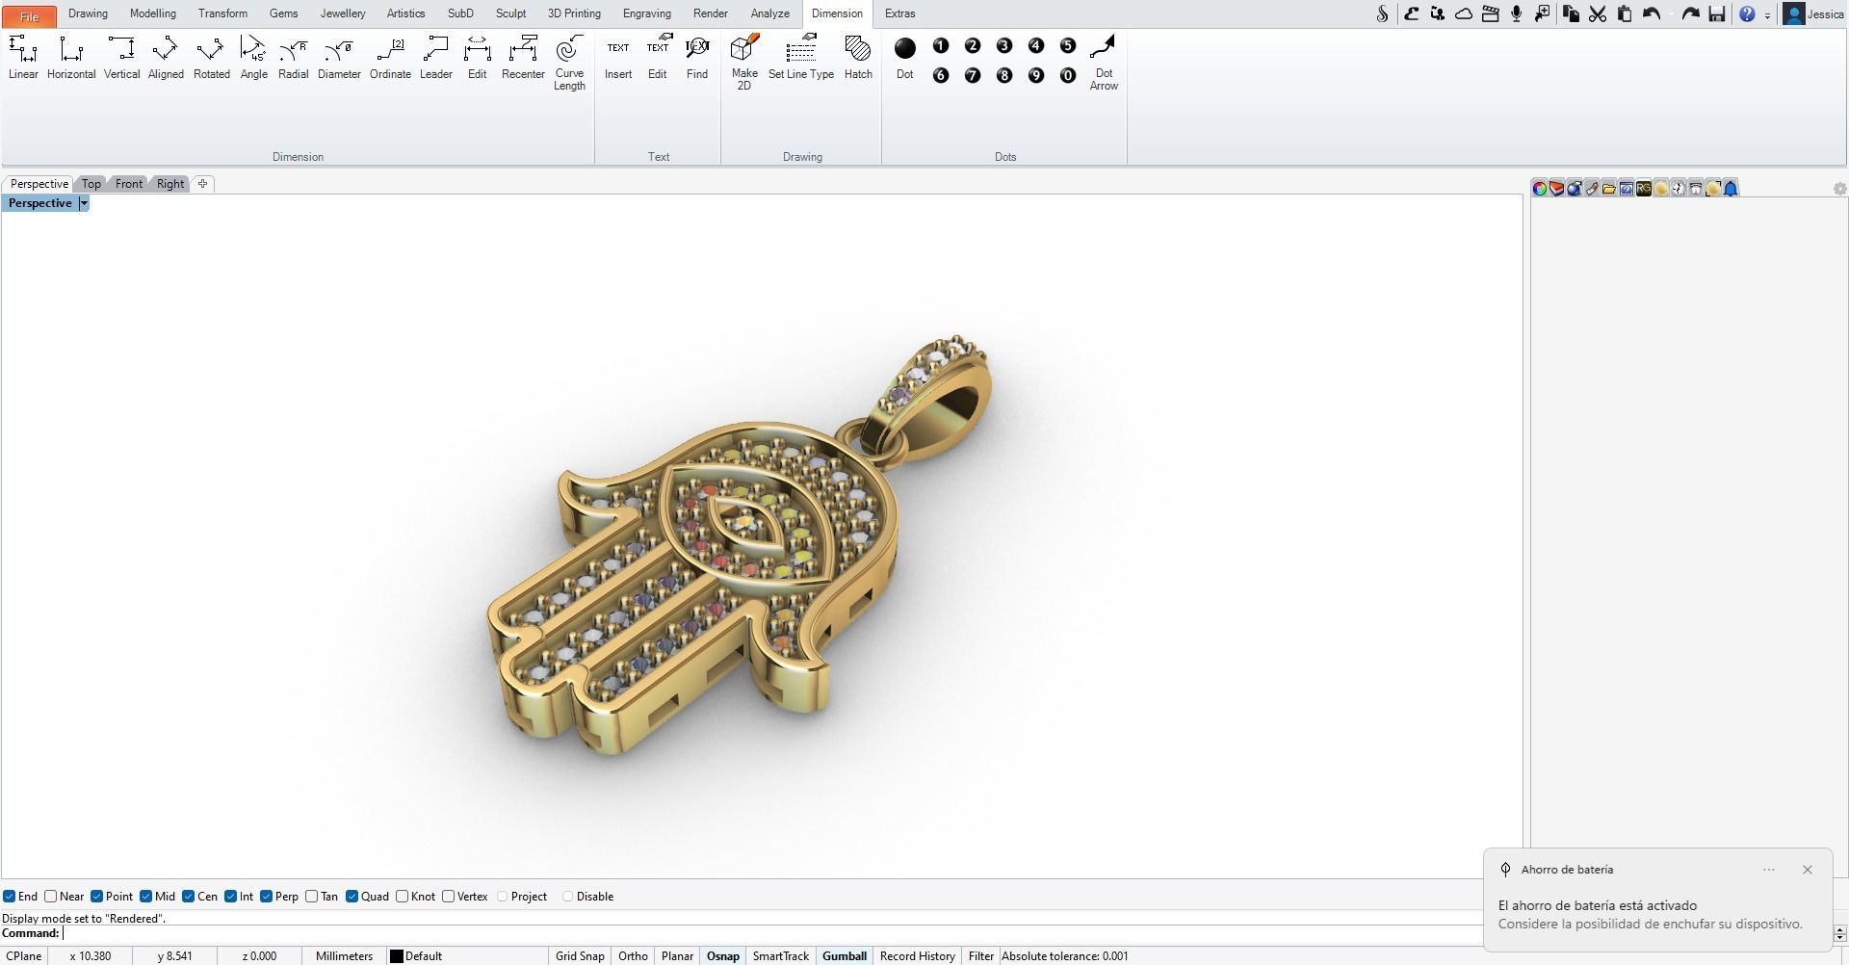Measure with the Curve Length tool
Image resolution: width=1849 pixels, height=965 pixels.
click(x=569, y=64)
